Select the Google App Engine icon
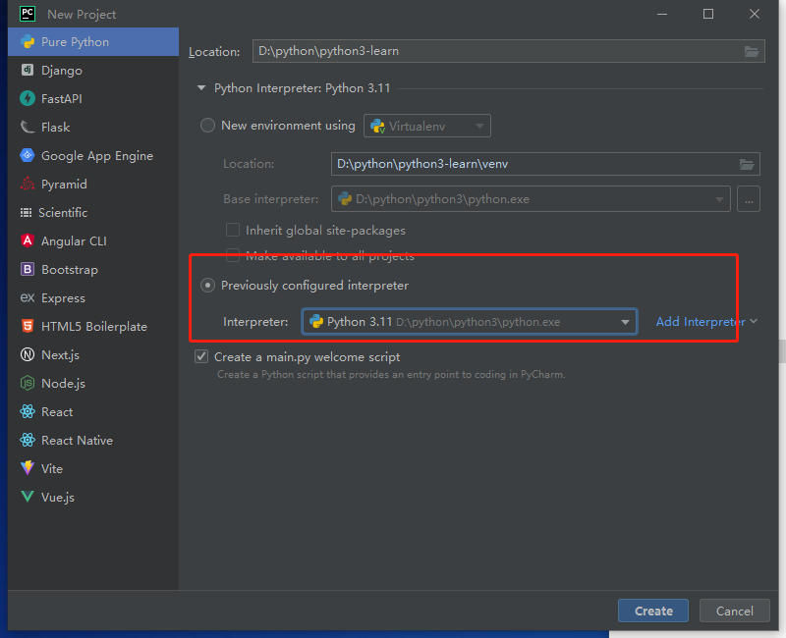 [27, 156]
